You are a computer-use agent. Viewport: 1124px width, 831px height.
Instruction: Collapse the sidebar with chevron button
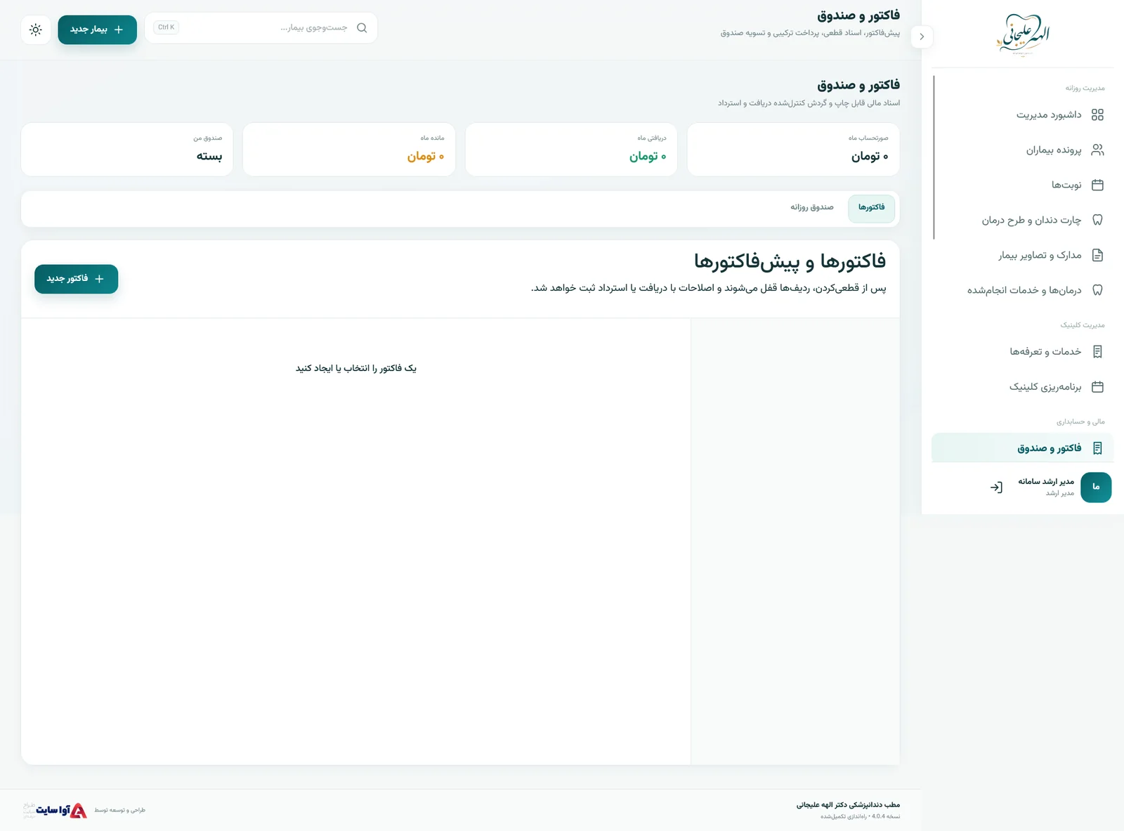tap(922, 37)
